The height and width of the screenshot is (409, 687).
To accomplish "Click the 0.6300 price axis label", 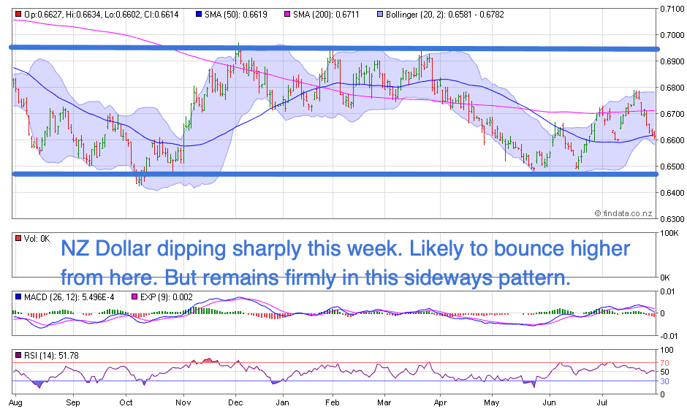I will 672,219.
